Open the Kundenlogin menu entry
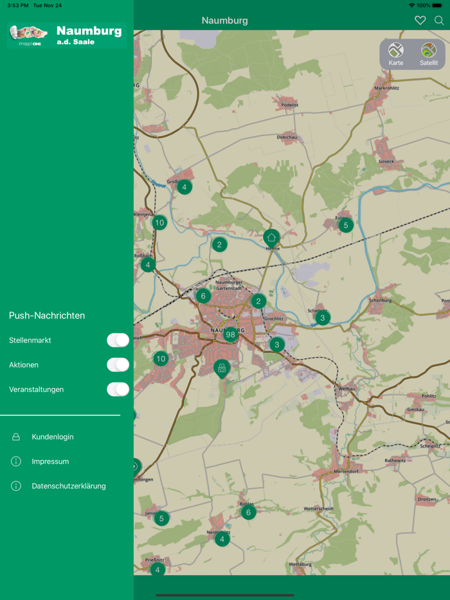 pos(53,437)
